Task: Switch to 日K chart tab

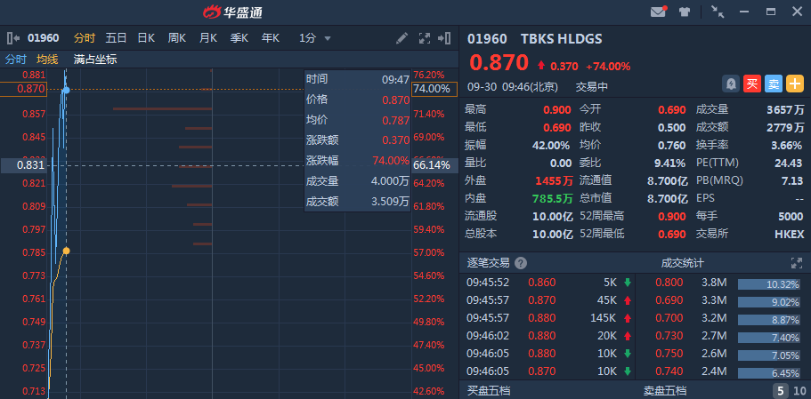Action: pyautogui.click(x=145, y=38)
